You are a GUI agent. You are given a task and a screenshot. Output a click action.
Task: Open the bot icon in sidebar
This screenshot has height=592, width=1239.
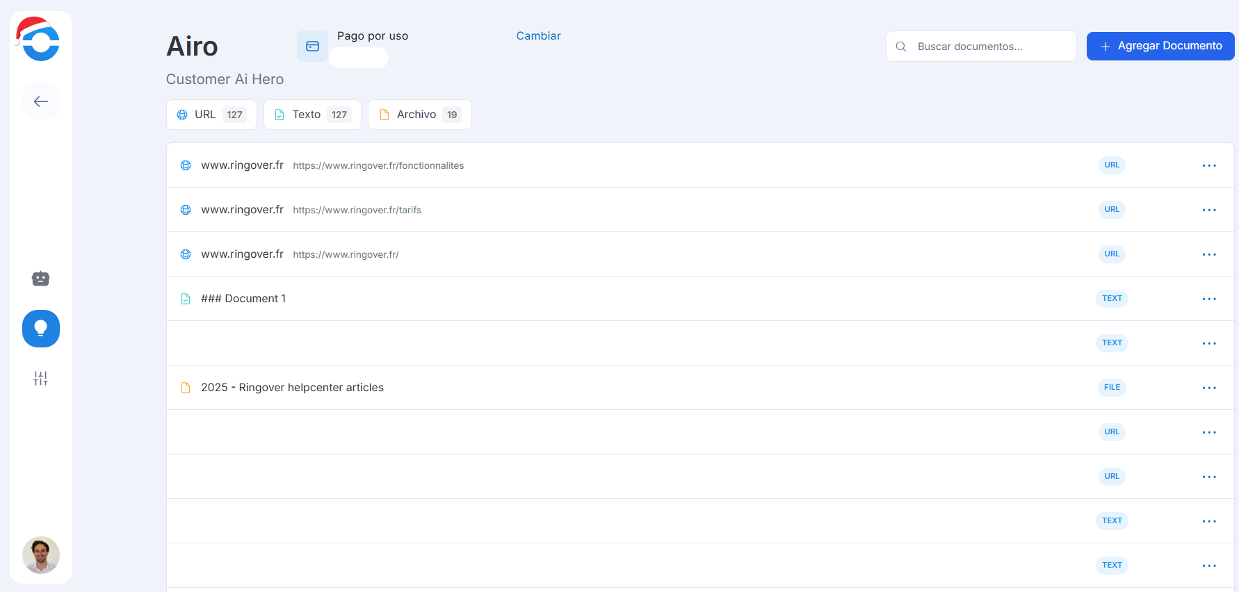point(41,279)
